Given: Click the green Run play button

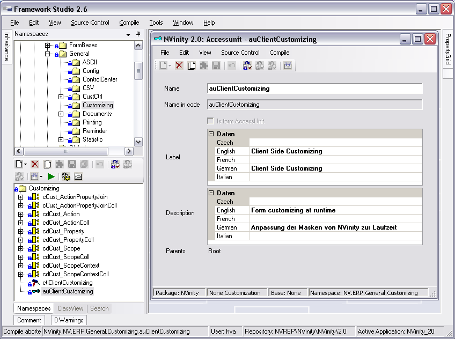Looking at the screenshot, I should pyautogui.click(x=51, y=176).
